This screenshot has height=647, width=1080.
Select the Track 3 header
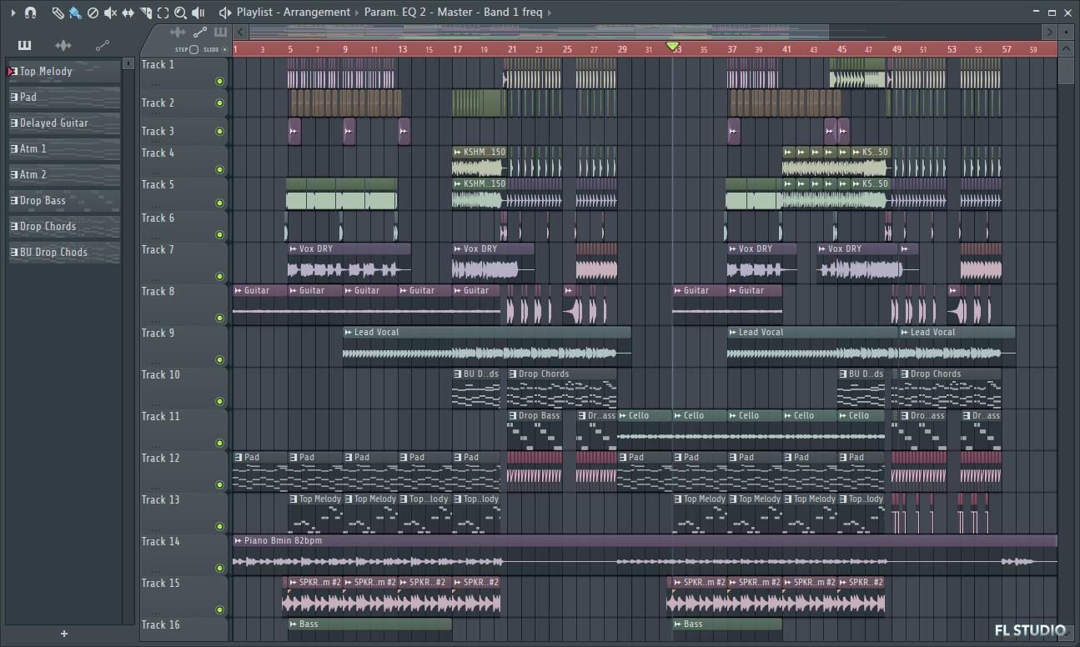pyautogui.click(x=184, y=132)
